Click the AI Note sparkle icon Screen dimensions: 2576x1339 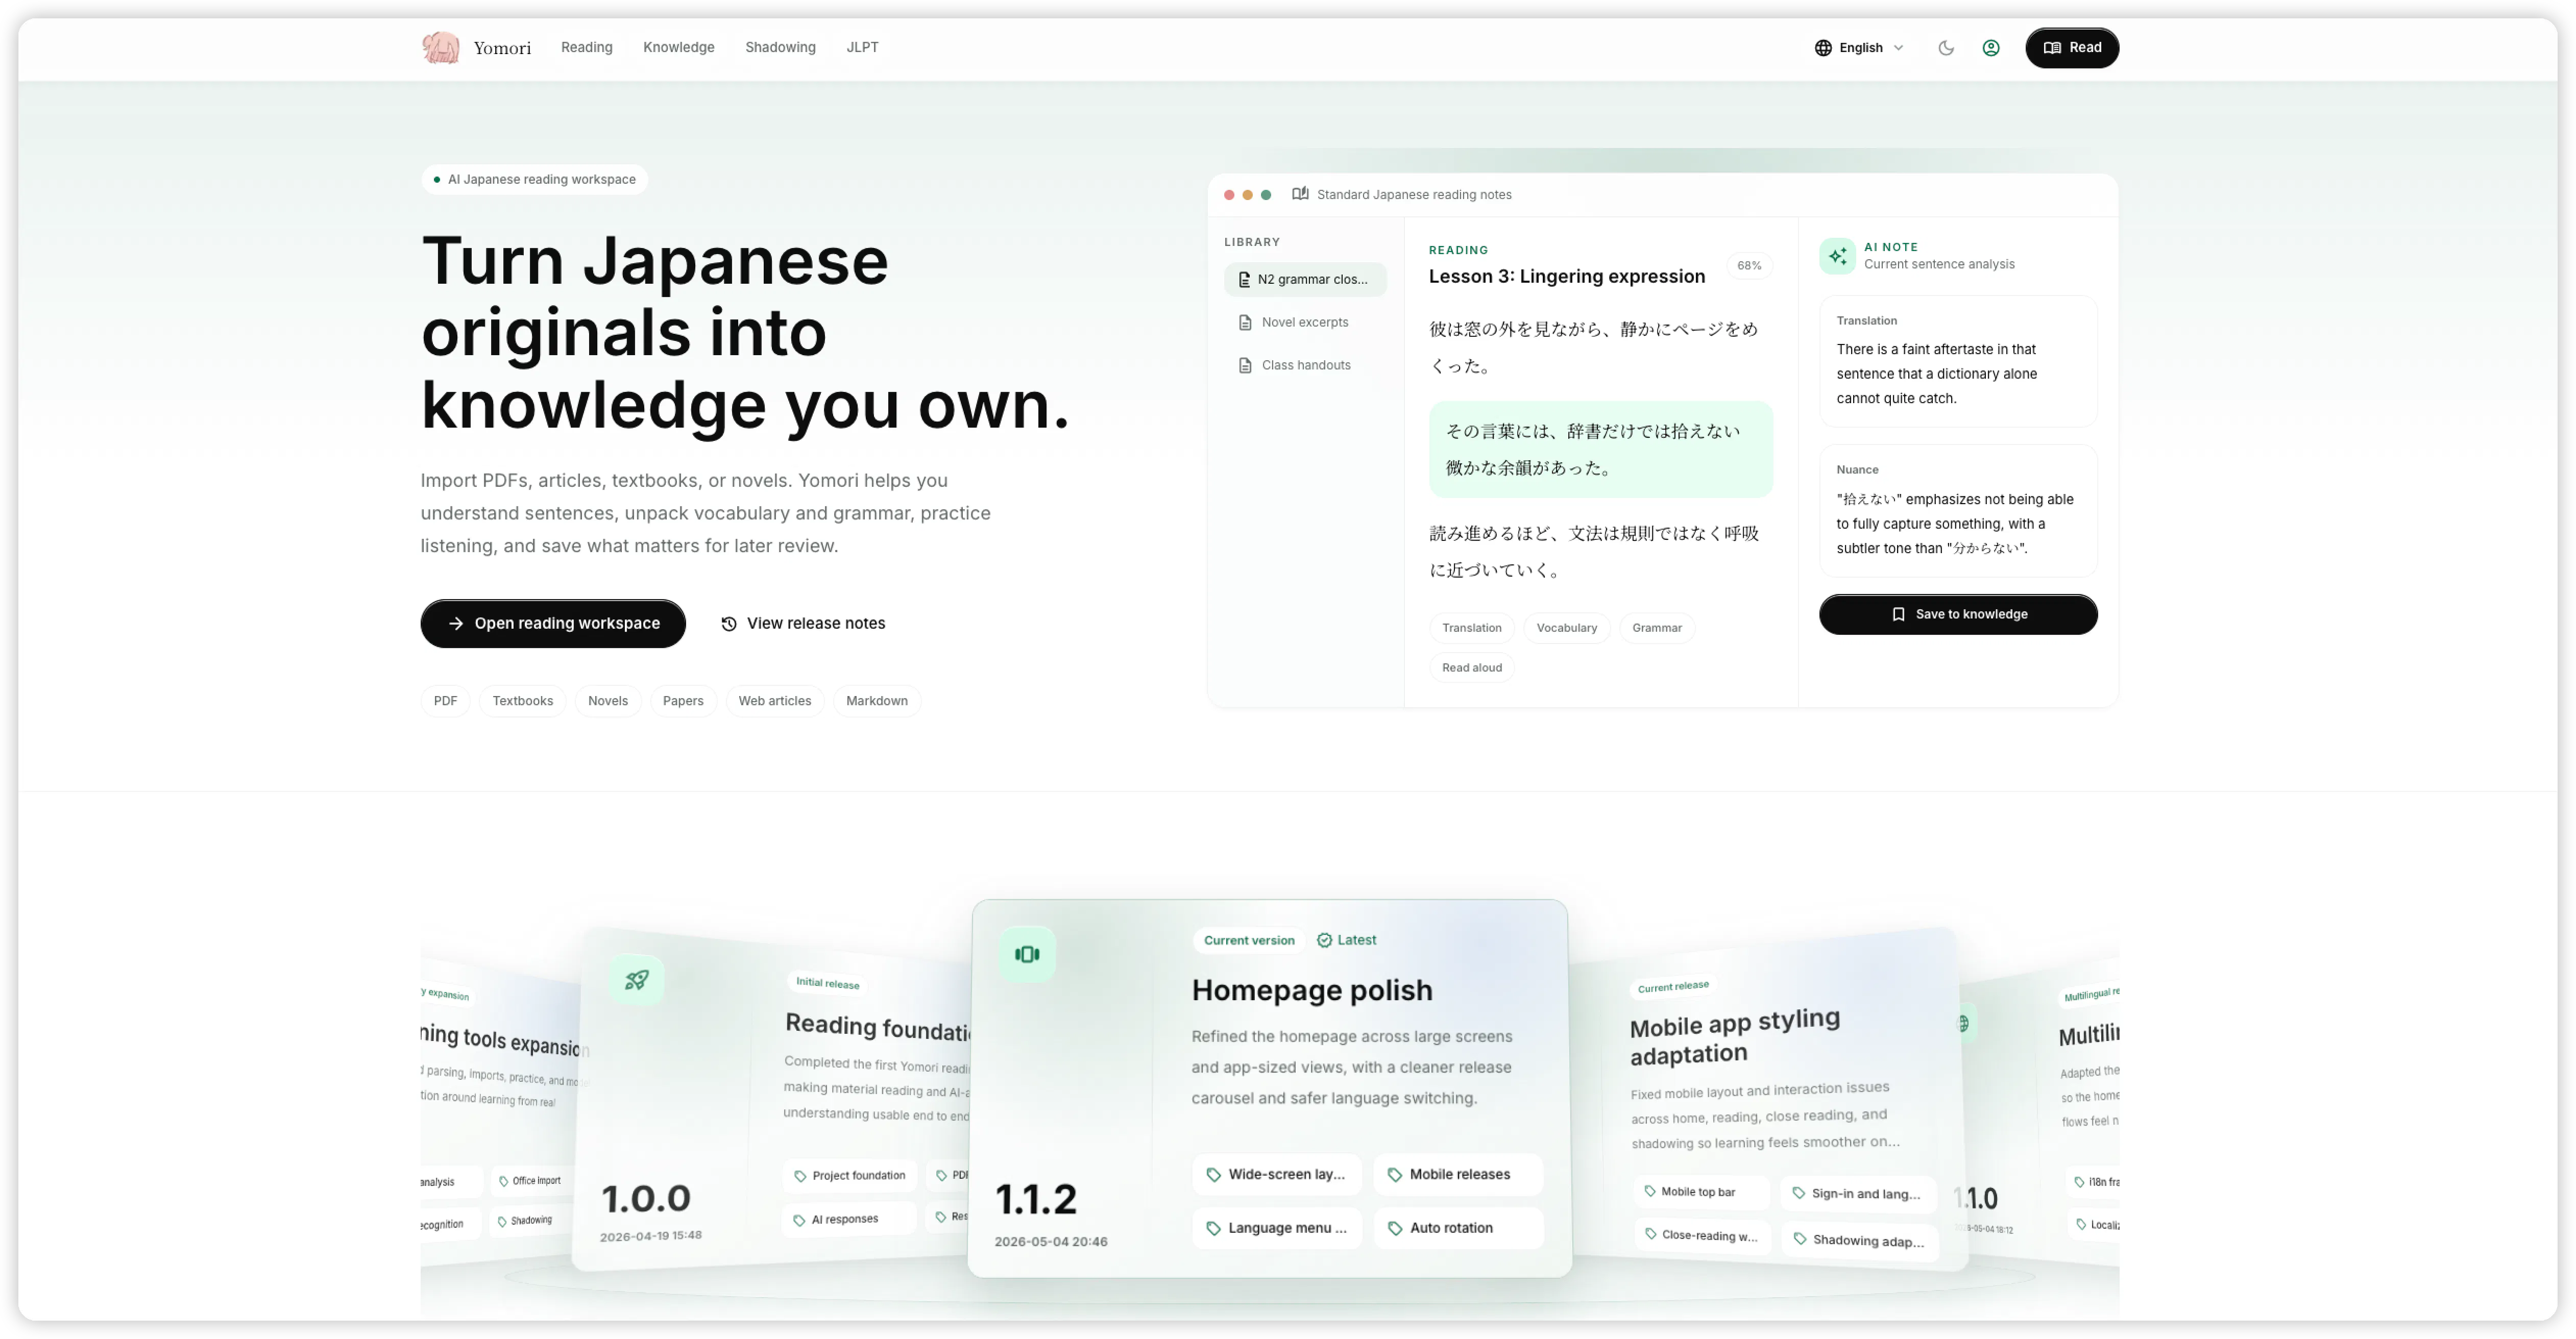coord(1837,256)
